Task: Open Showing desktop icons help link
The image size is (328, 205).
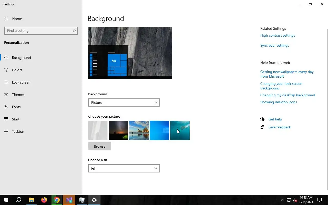Action: pyautogui.click(x=279, y=102)
